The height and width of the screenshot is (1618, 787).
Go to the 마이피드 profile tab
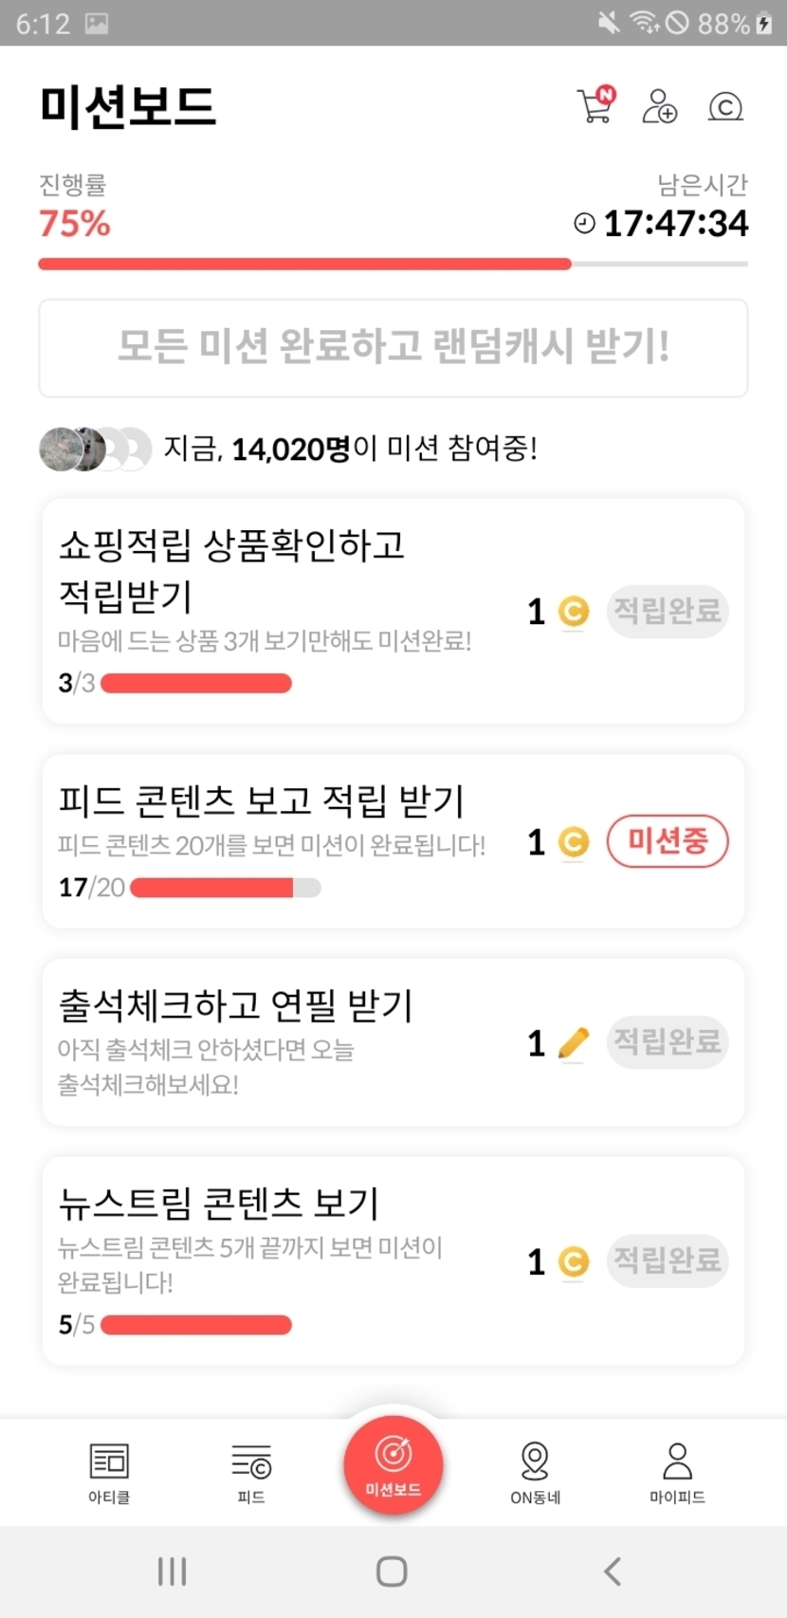click(677, 1472)
